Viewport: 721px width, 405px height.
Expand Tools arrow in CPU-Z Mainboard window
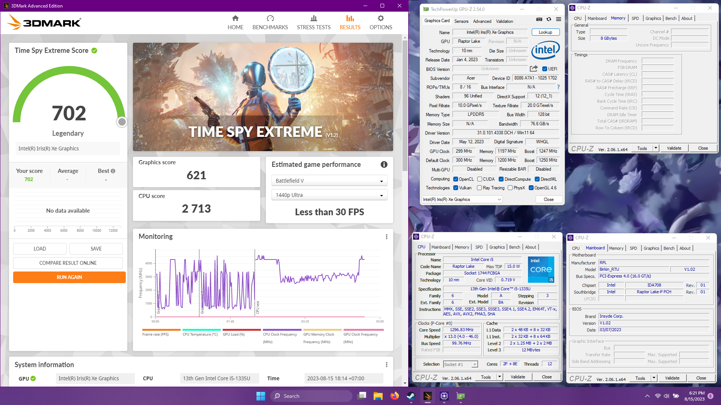[654, 378]
